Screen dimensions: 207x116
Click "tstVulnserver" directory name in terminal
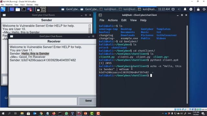coord(167,35)
